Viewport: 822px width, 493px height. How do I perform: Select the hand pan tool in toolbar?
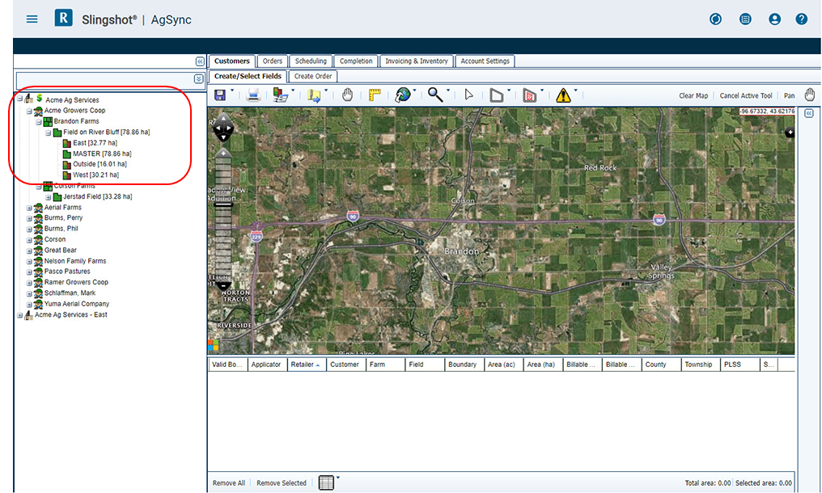[x=347, y=95]
